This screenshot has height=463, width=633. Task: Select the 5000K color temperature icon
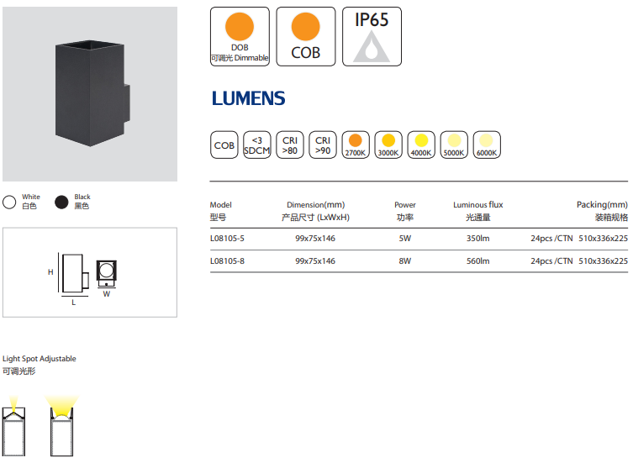(x=453, y=145)
